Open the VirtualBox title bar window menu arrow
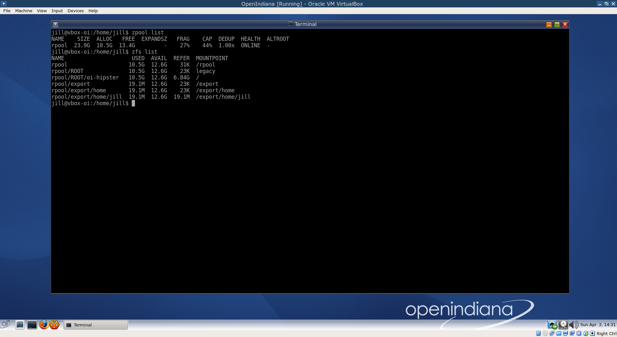Viewport: 617px width, 337px height. coord(4,4)
